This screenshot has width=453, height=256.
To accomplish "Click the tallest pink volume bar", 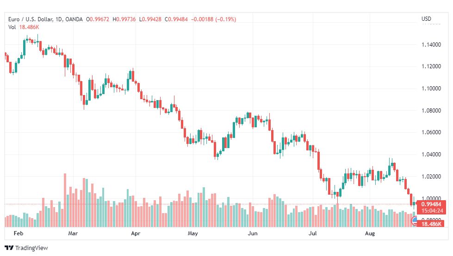I will pos(65,200).
